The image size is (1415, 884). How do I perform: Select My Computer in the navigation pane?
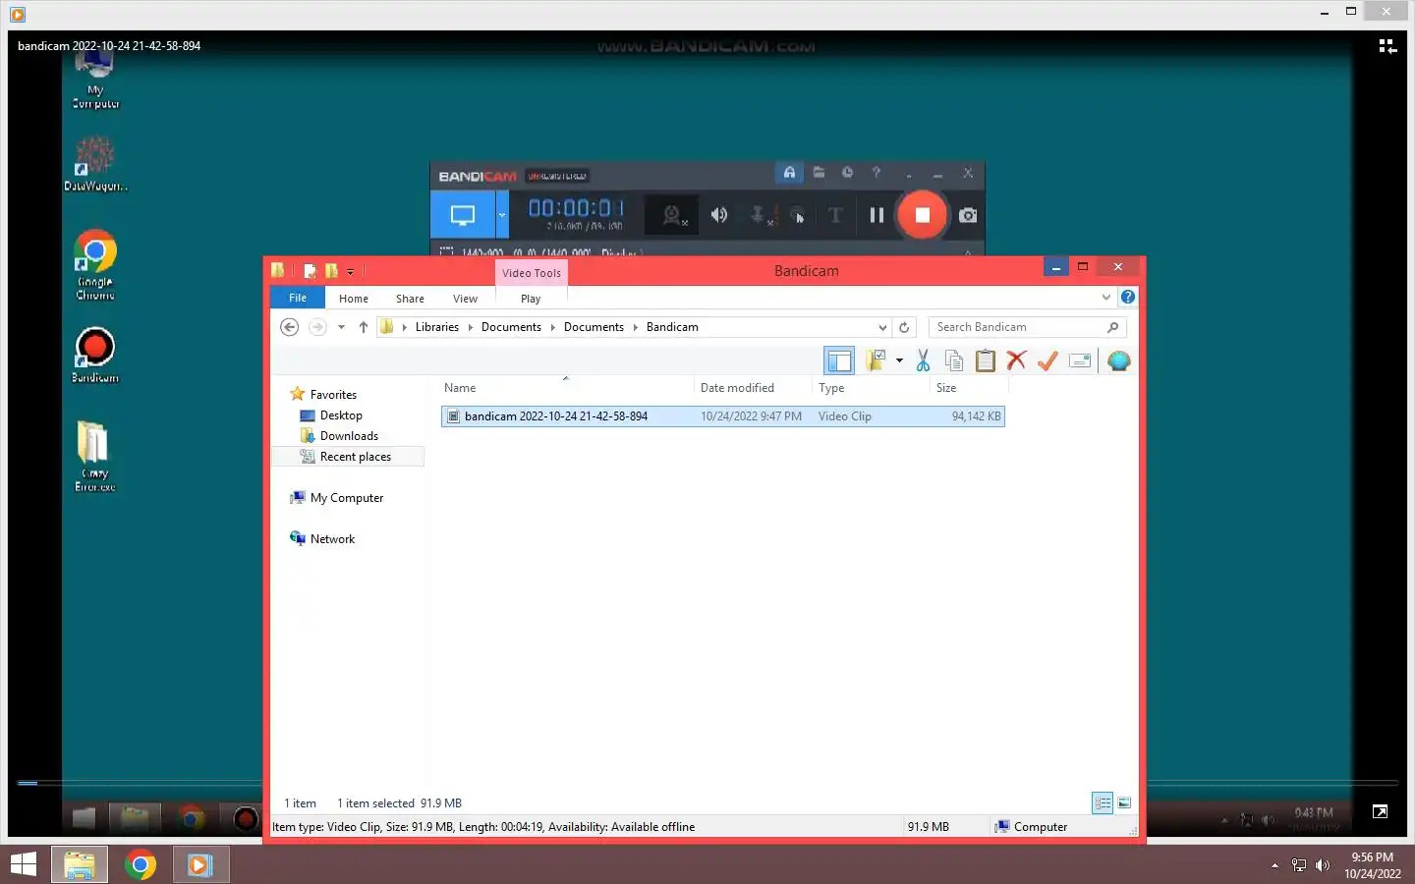pos(346,498)
